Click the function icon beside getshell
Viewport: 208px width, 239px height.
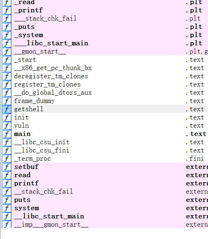click(7, 109)
